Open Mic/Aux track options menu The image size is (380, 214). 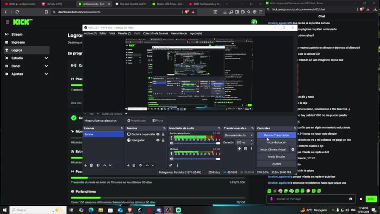[x=171, y=154]
